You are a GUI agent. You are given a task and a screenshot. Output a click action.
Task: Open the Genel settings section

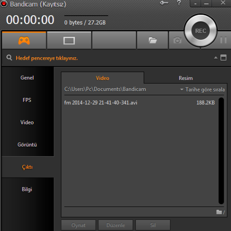[27, 78]
